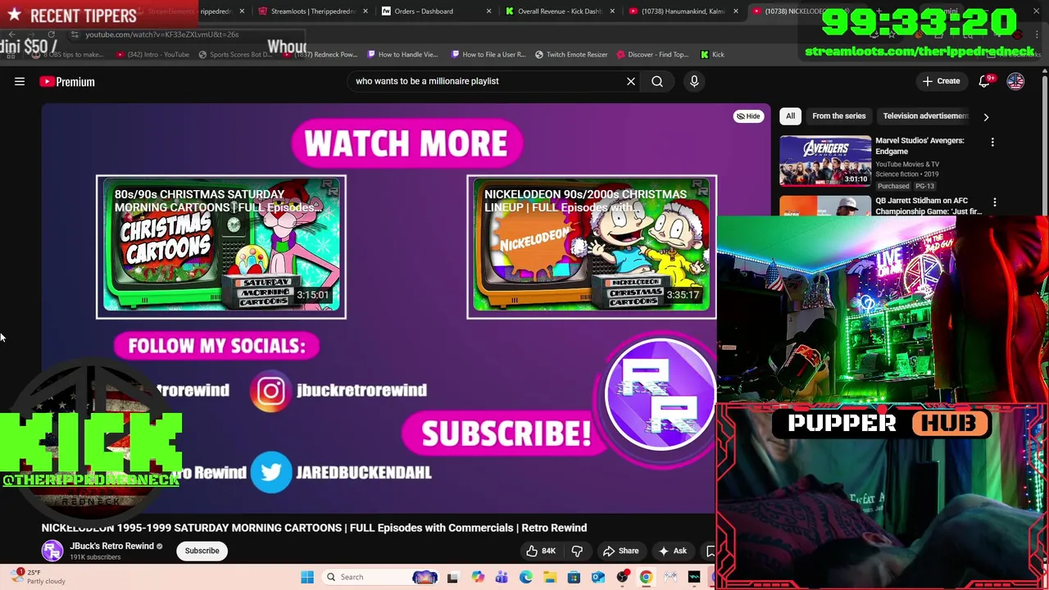1049x590 pixels.
Task: Open options for QB Jarrett Stidham video
Action: click(x=995, y=202)
